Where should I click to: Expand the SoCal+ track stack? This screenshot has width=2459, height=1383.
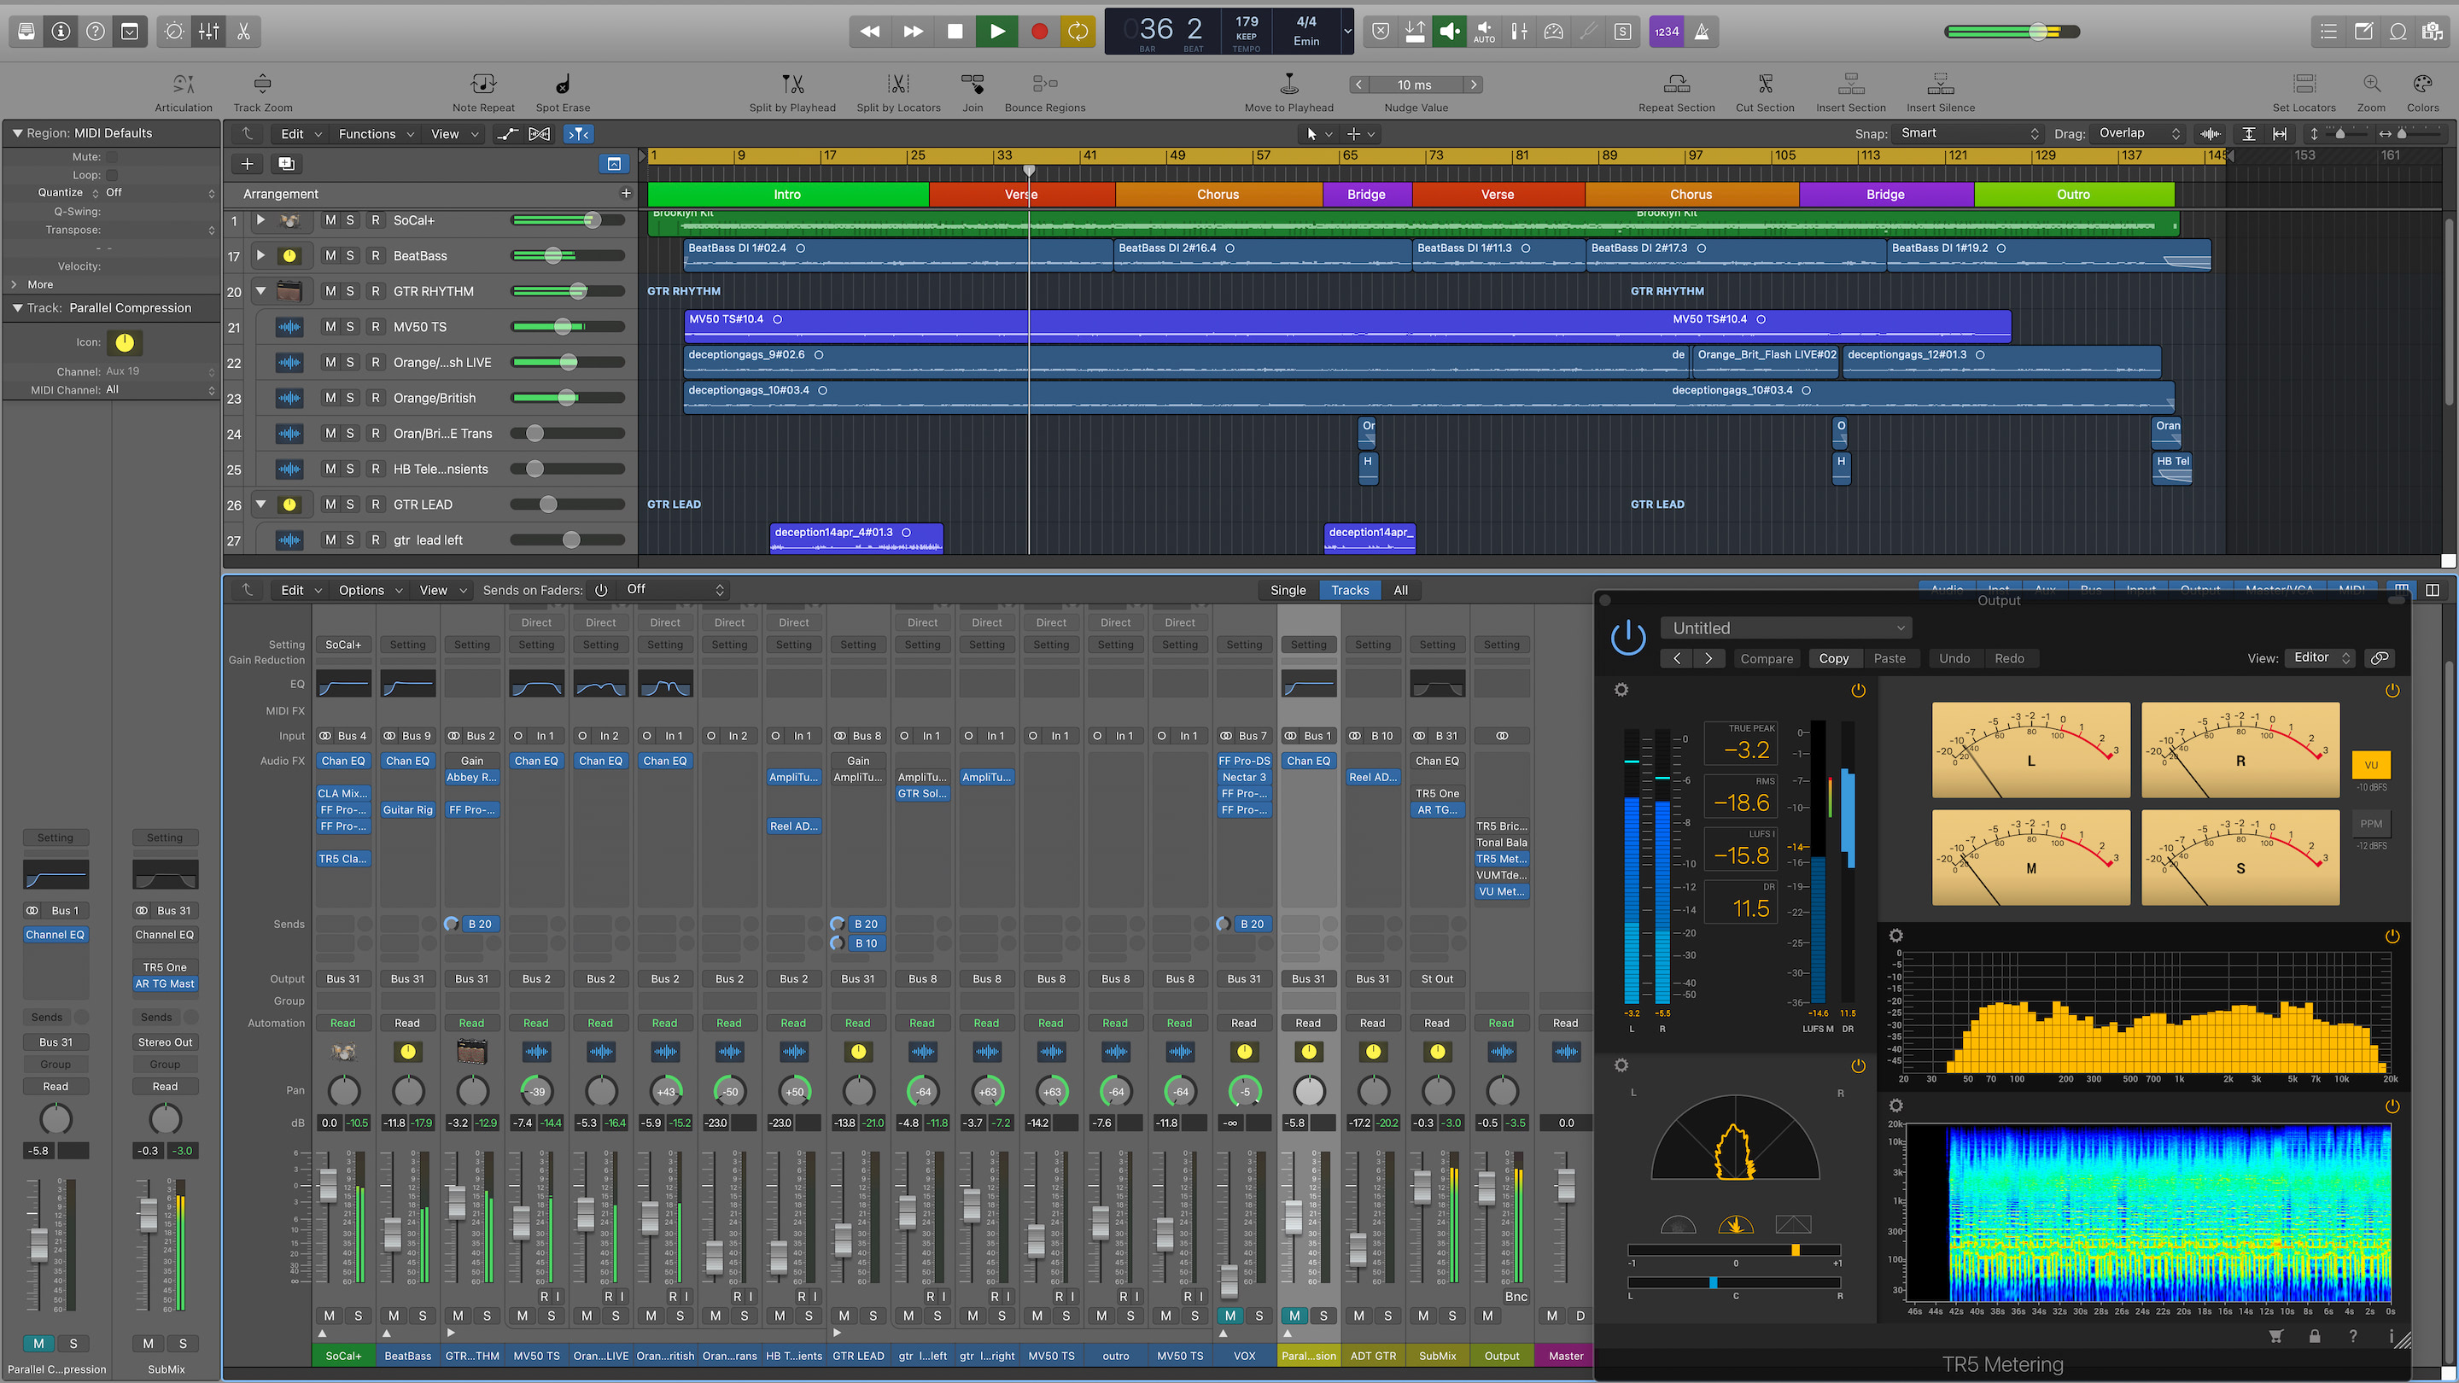(260, 220)
